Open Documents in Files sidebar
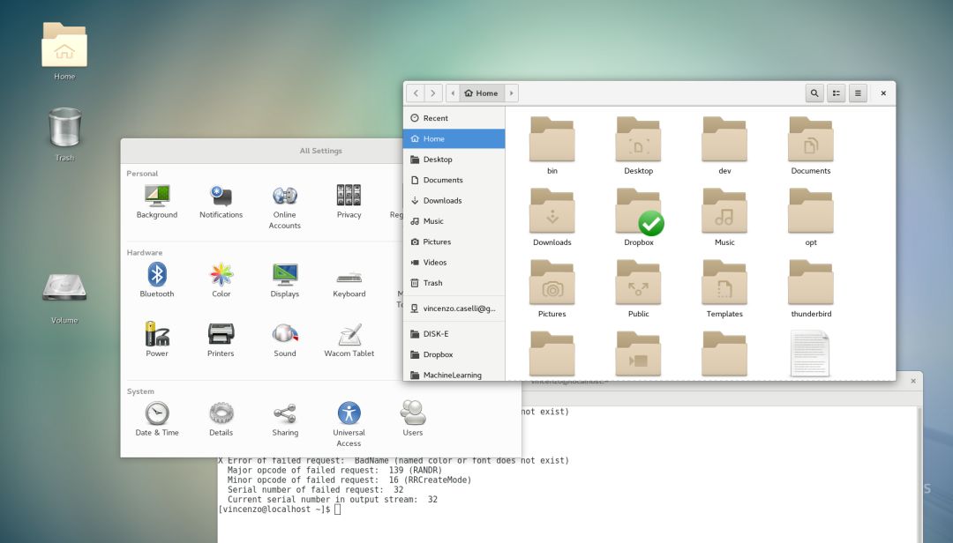The width and height of the screenshot is (953, 543). click(454, 180)
